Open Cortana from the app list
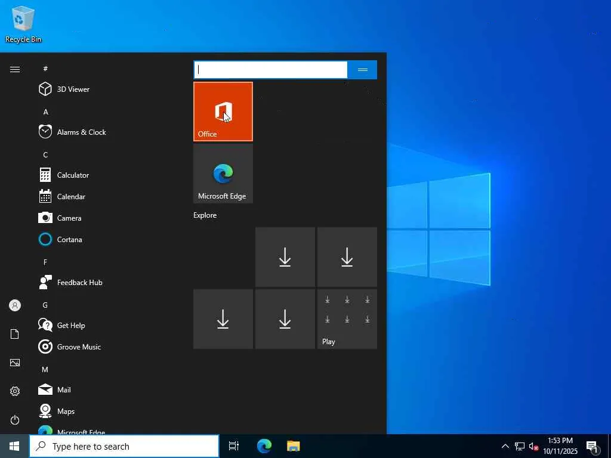Viewport: 611px width, 458px height. [60, 240]
